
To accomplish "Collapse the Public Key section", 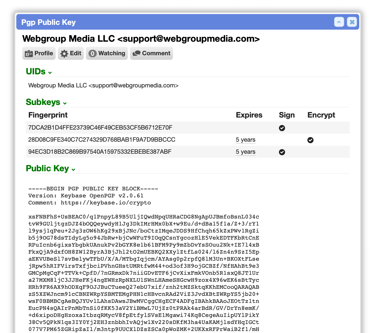I will 51,169.
